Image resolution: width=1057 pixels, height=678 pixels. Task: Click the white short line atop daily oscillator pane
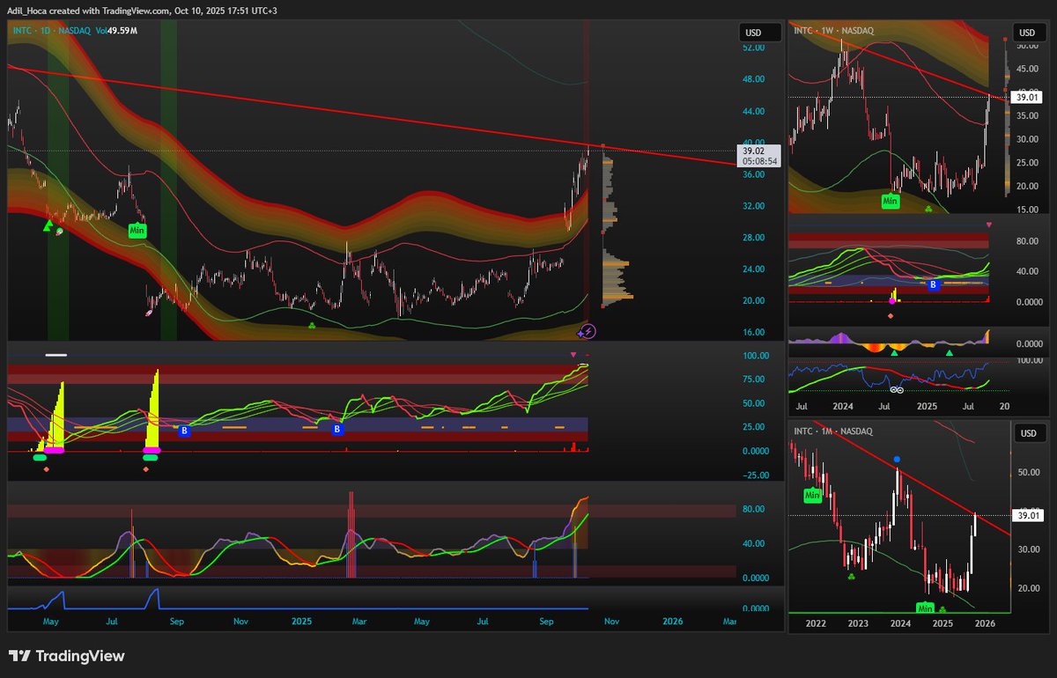click(x=56, y=356)
